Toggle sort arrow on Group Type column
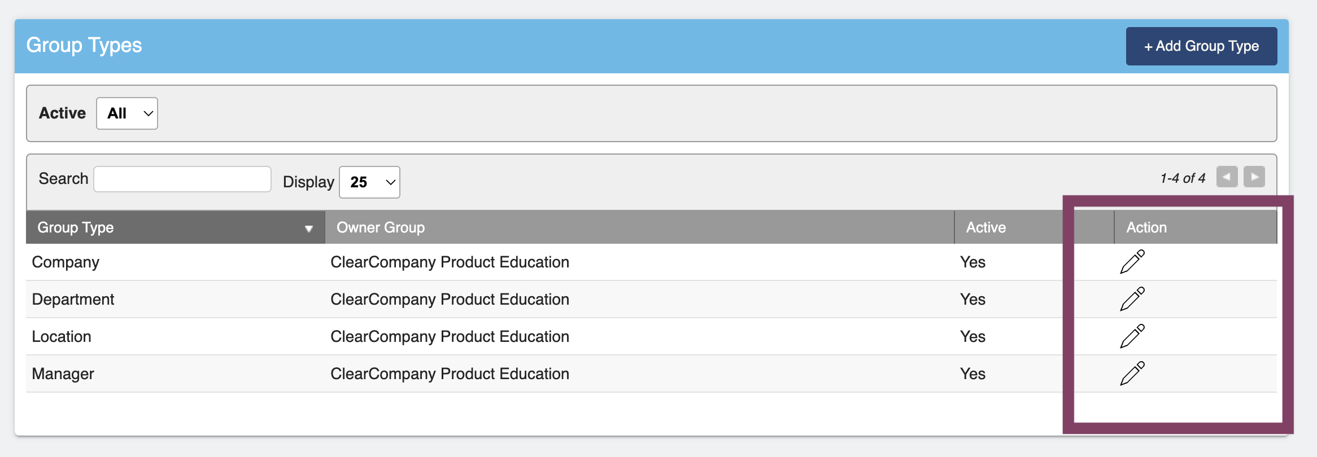The height and width of the screenshot is (457, 1317). 309,228
